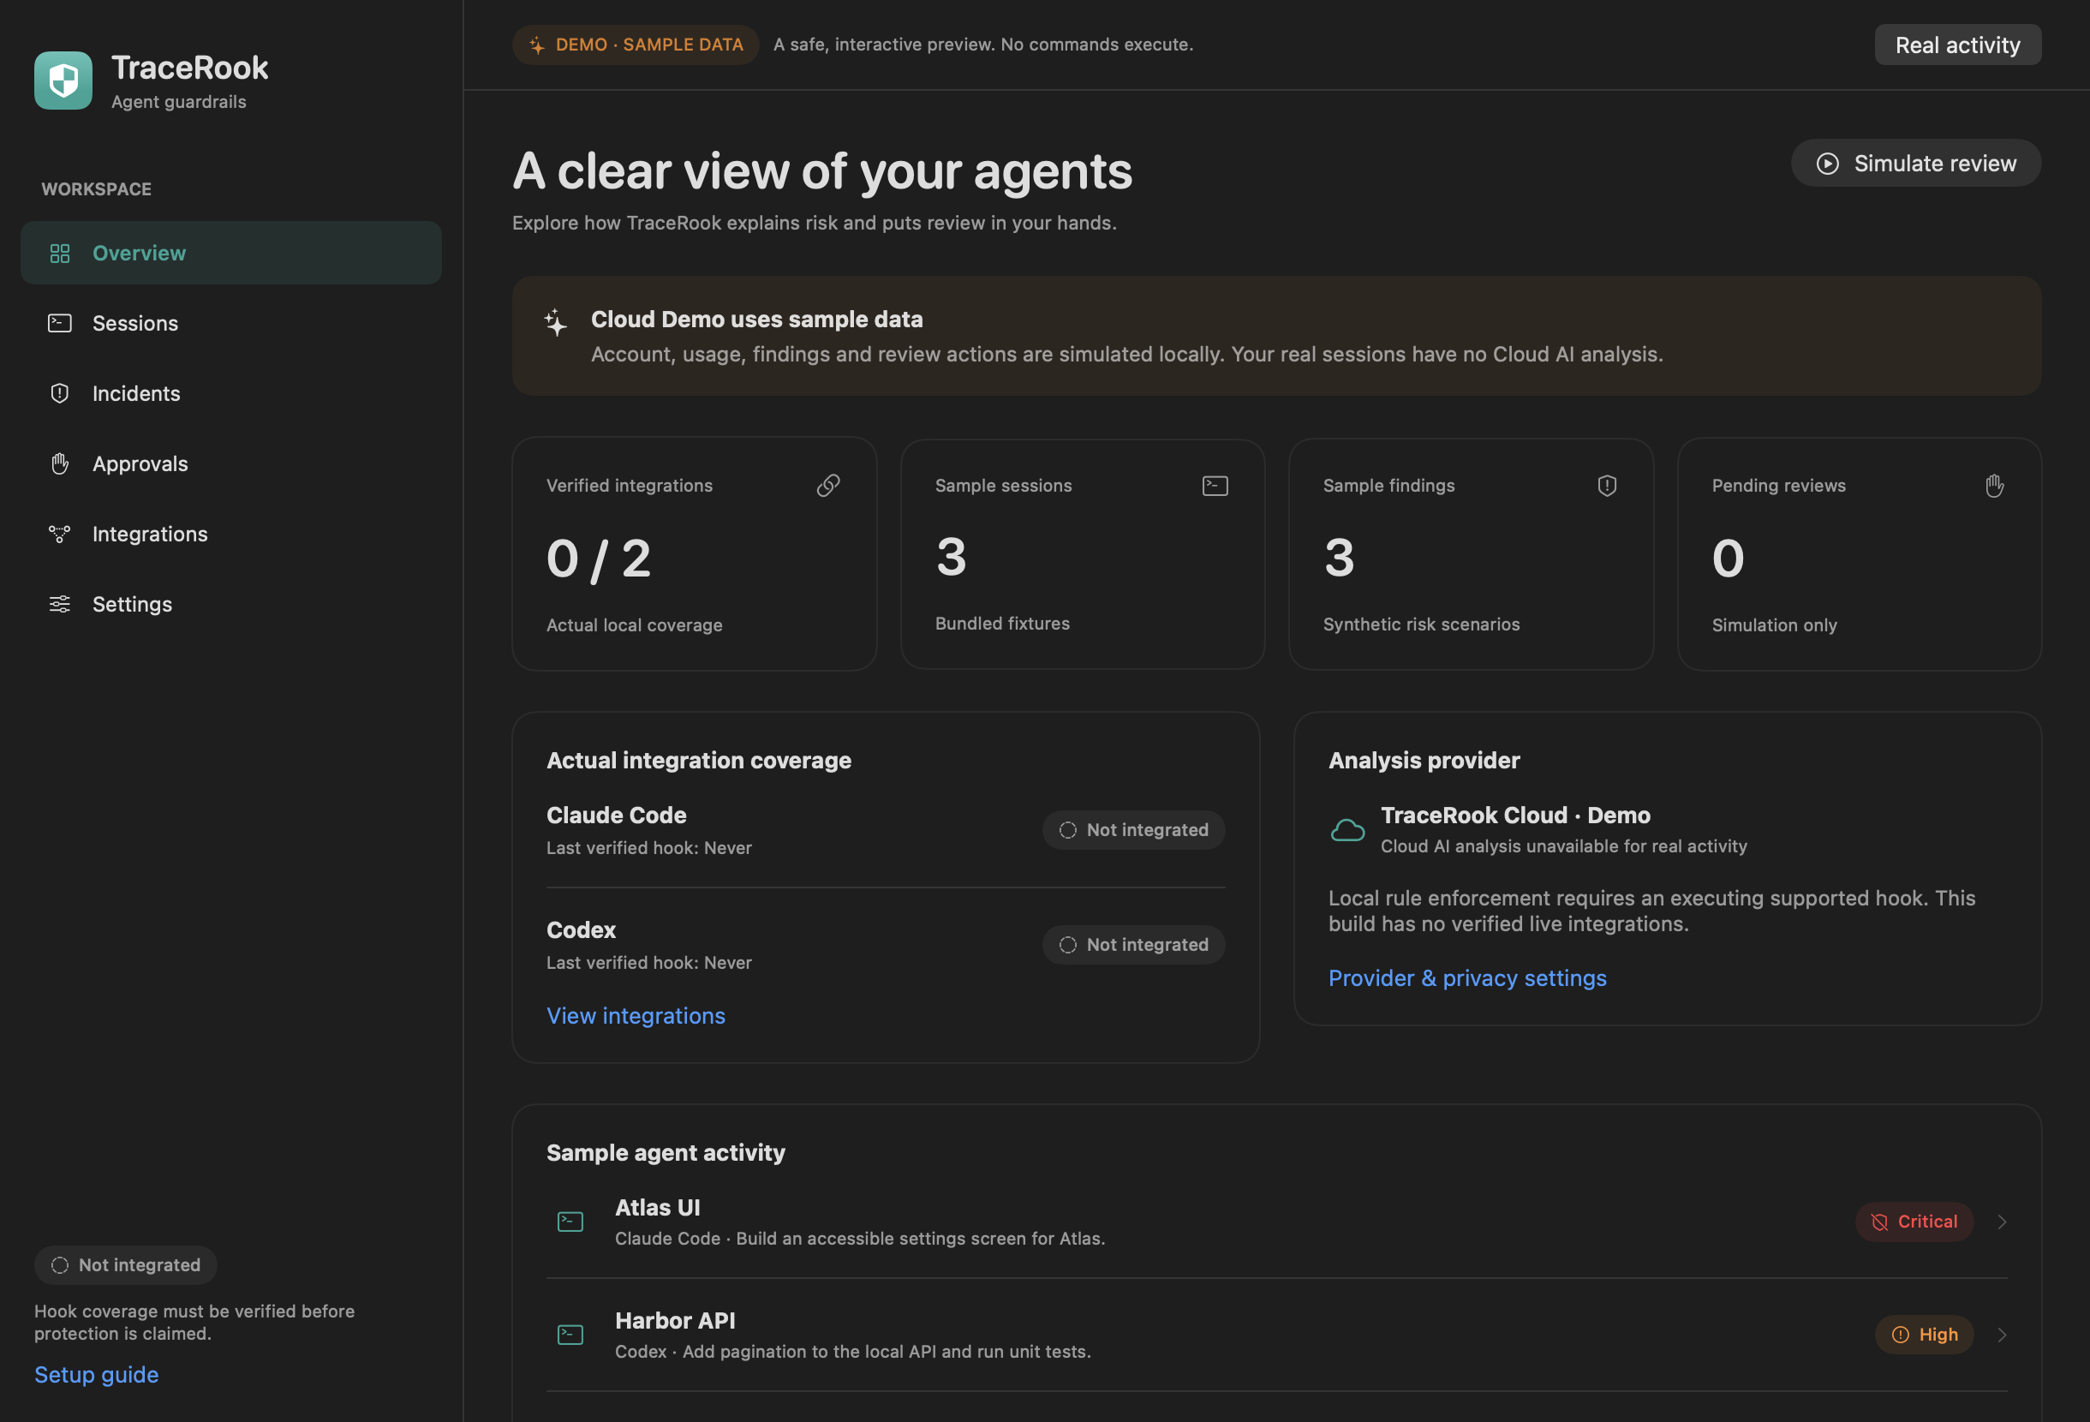Click the Atlas UI session title
This screenshot has height=1422, width=2090.
(657, 1208)
